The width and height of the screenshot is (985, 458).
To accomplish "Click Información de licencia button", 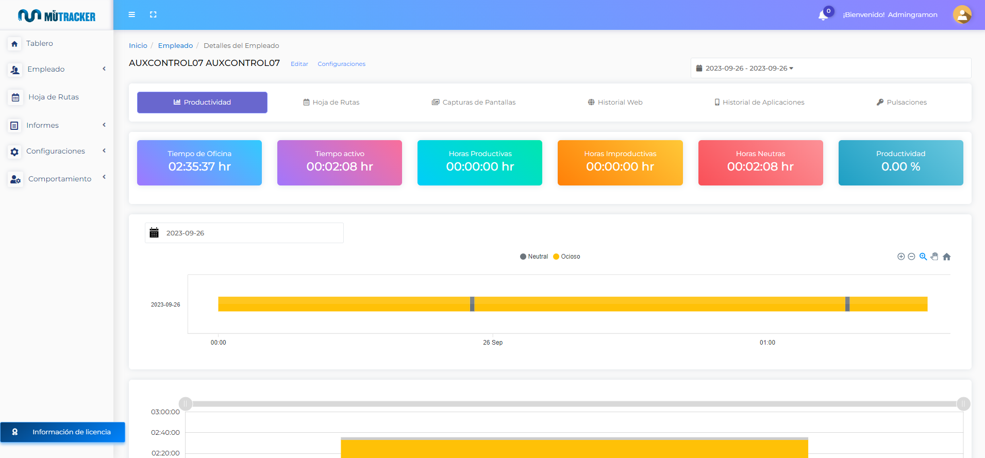I will tap(63, 432).
